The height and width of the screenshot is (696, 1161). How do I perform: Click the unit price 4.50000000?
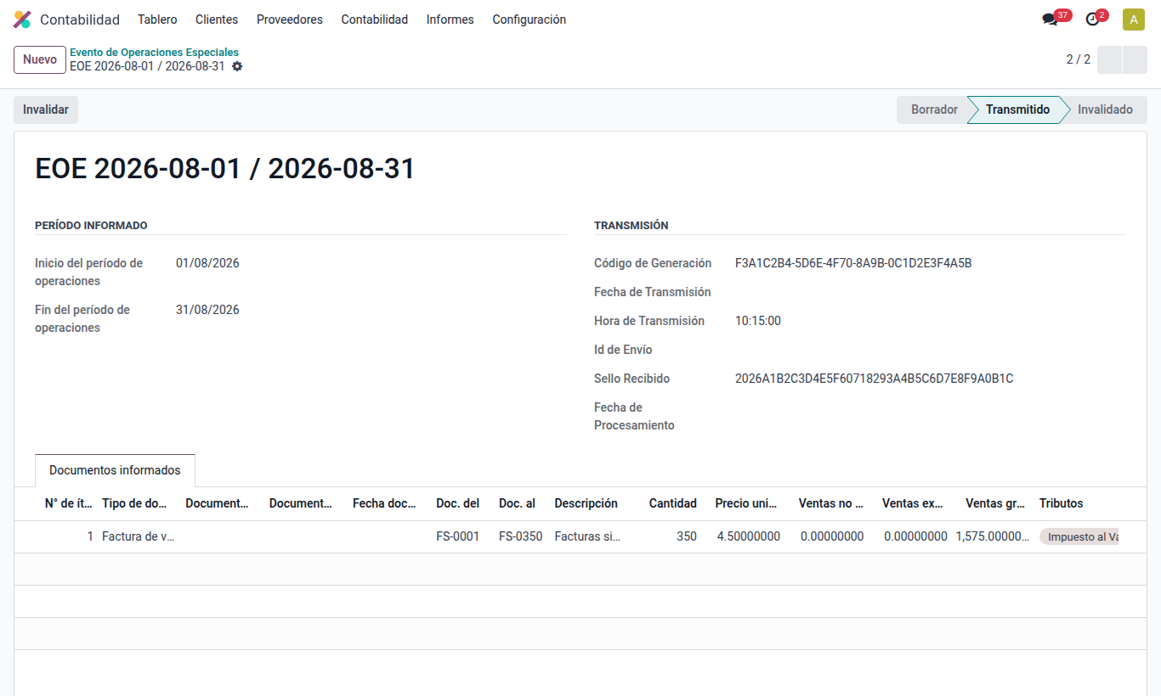[x=749, y=536]
